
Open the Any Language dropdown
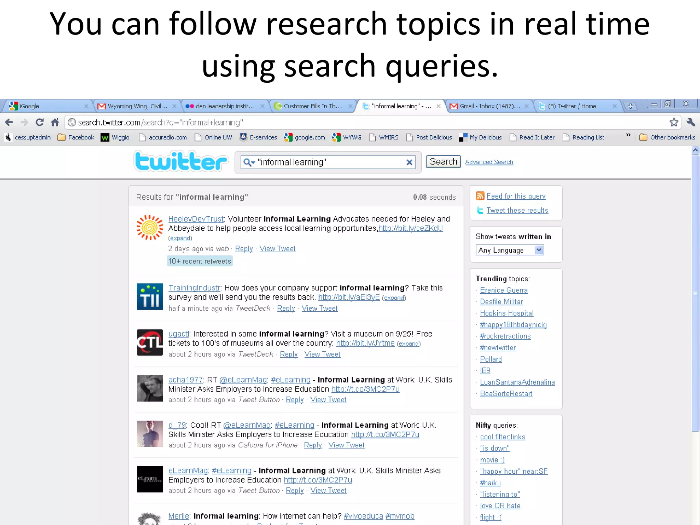[510, 250]
